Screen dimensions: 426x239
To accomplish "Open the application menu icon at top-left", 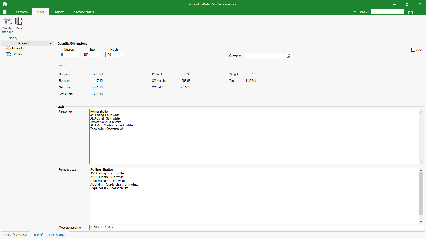I will (x=5, y=12).
